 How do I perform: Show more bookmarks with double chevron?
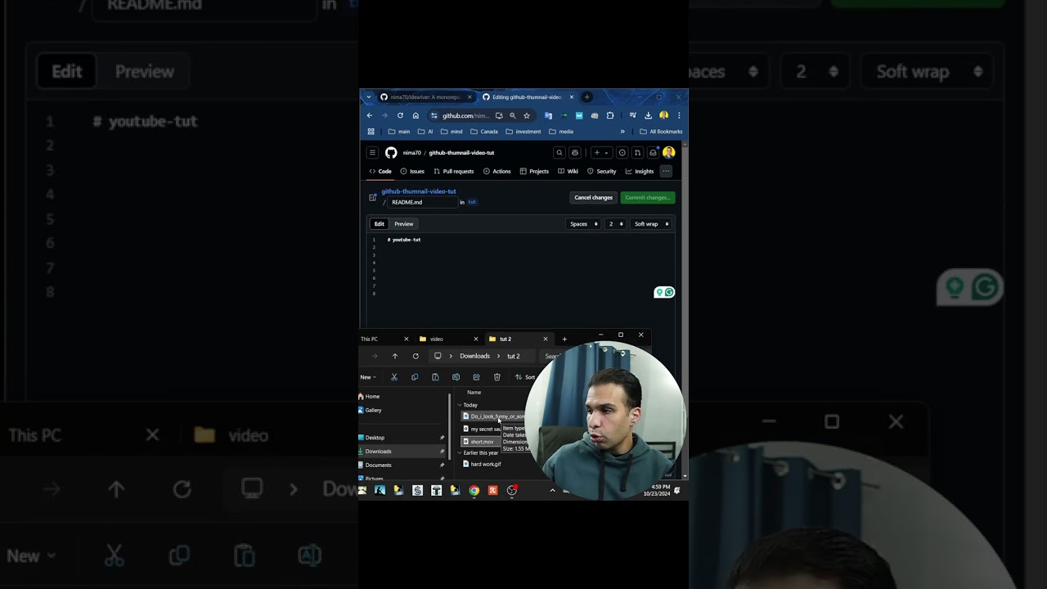[x=622, y=131]
